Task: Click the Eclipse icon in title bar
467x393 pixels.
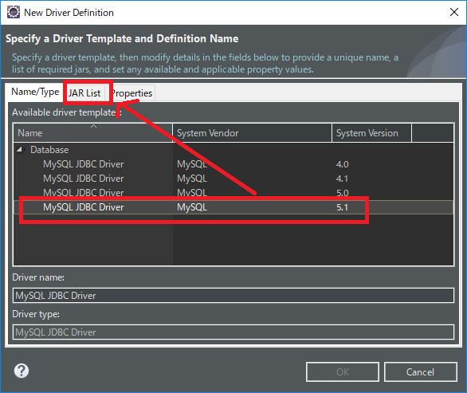Action: (14, 13)
